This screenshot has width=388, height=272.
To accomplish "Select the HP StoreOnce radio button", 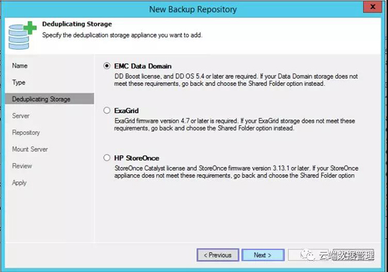I will pyautogui.click(x=107, y=157).
